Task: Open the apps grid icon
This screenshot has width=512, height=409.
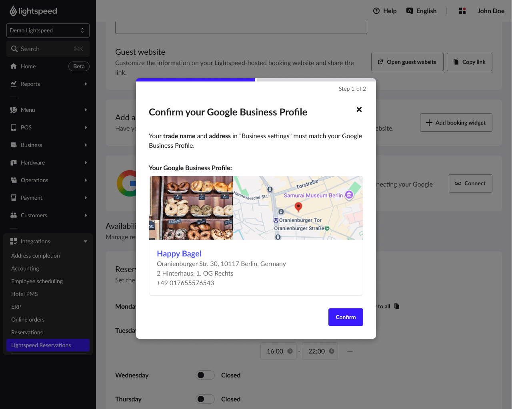Action: click(x=462, y=11)
